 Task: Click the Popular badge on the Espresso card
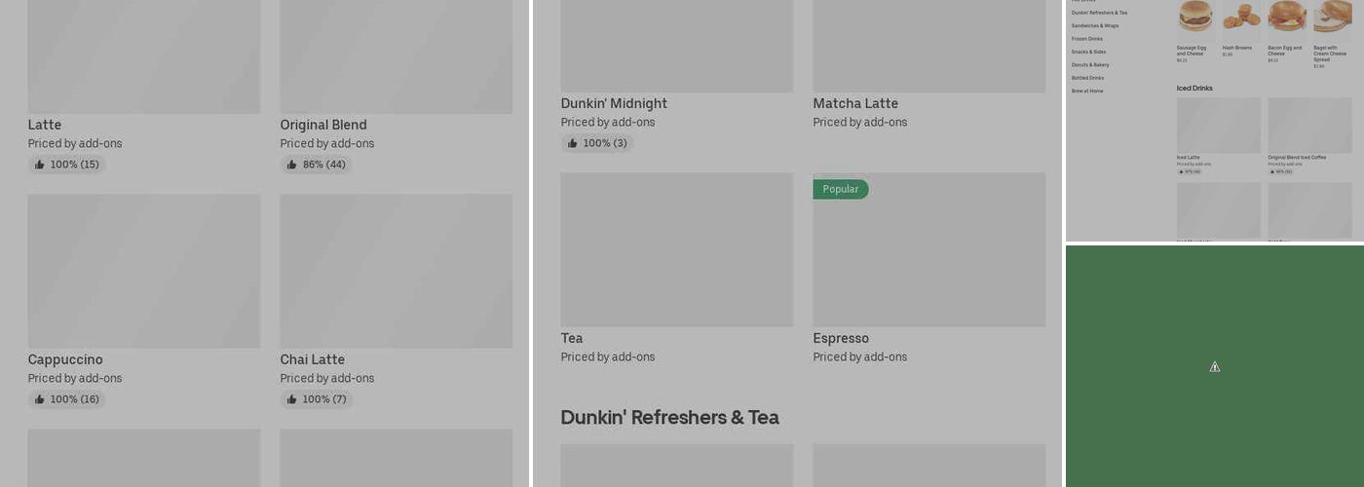[x=841, y=189]
